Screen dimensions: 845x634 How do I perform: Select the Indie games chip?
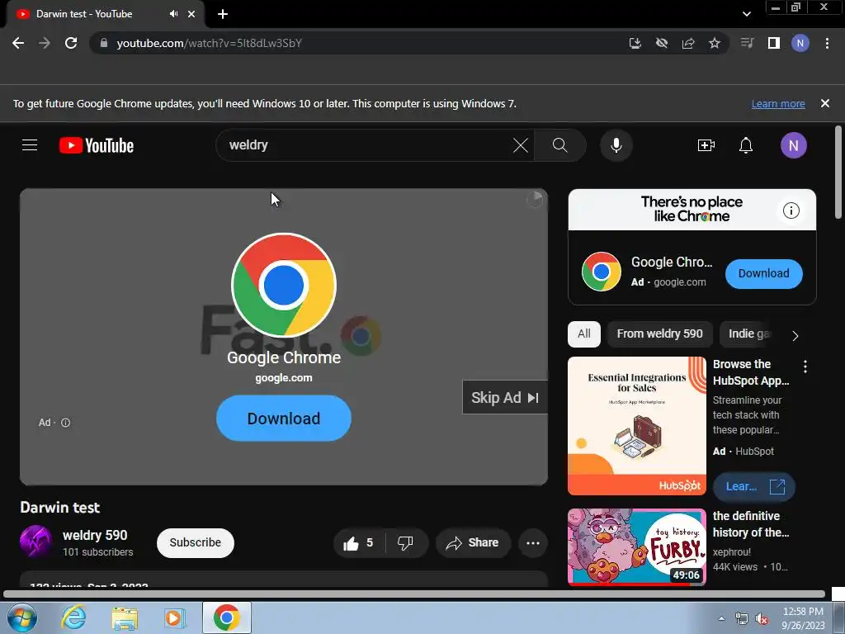[x=749, y=334]
